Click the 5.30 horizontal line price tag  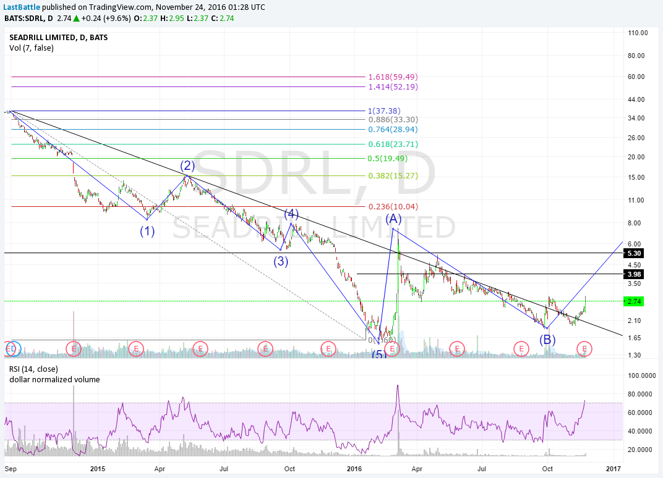634,253
